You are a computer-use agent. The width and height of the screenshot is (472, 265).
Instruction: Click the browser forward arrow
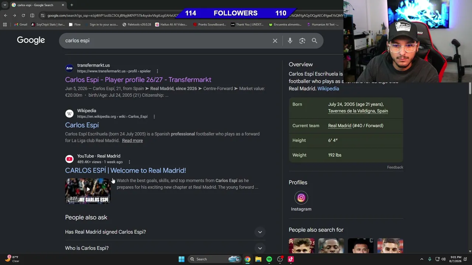14,15
